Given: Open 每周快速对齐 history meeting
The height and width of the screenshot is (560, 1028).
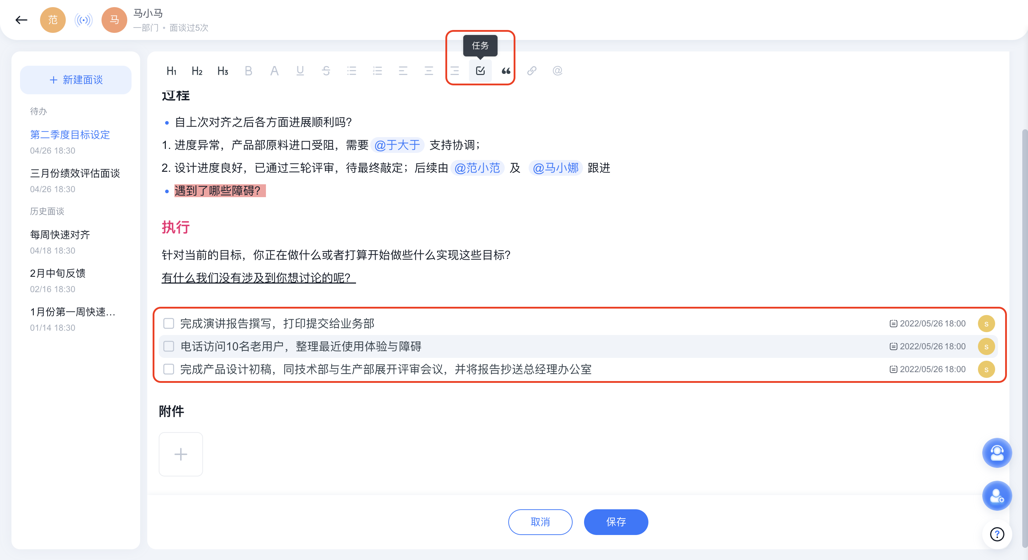Looking at the screenshot, I should point(60,235).
